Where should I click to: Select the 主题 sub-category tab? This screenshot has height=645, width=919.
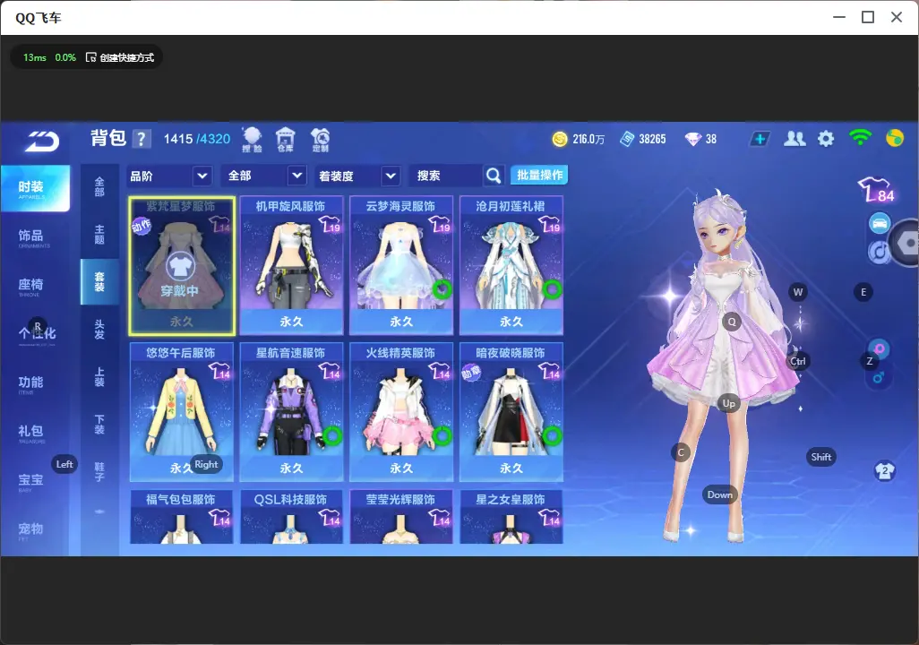tap(99, 234)
